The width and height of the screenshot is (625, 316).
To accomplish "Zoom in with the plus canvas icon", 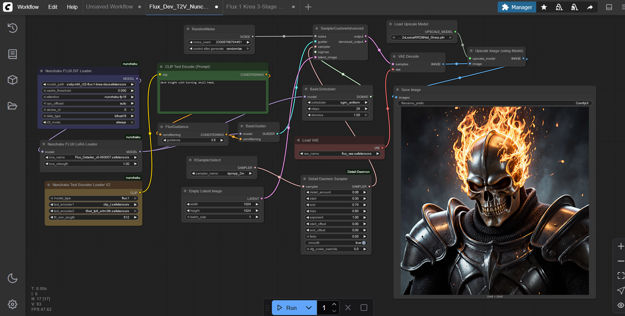I will pyautogui.click(x=620, y=247).
